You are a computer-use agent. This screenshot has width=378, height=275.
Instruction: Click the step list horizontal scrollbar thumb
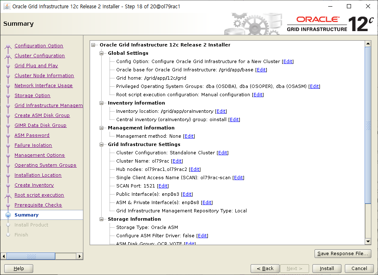31,256
